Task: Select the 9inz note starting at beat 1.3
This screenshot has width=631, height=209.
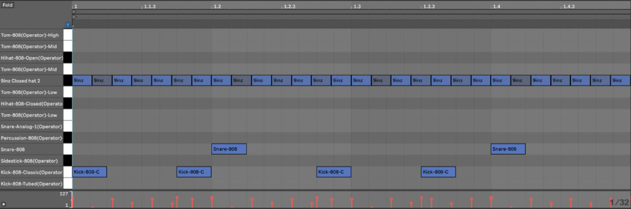Action: pyautogui.click(x=361, y=80)
